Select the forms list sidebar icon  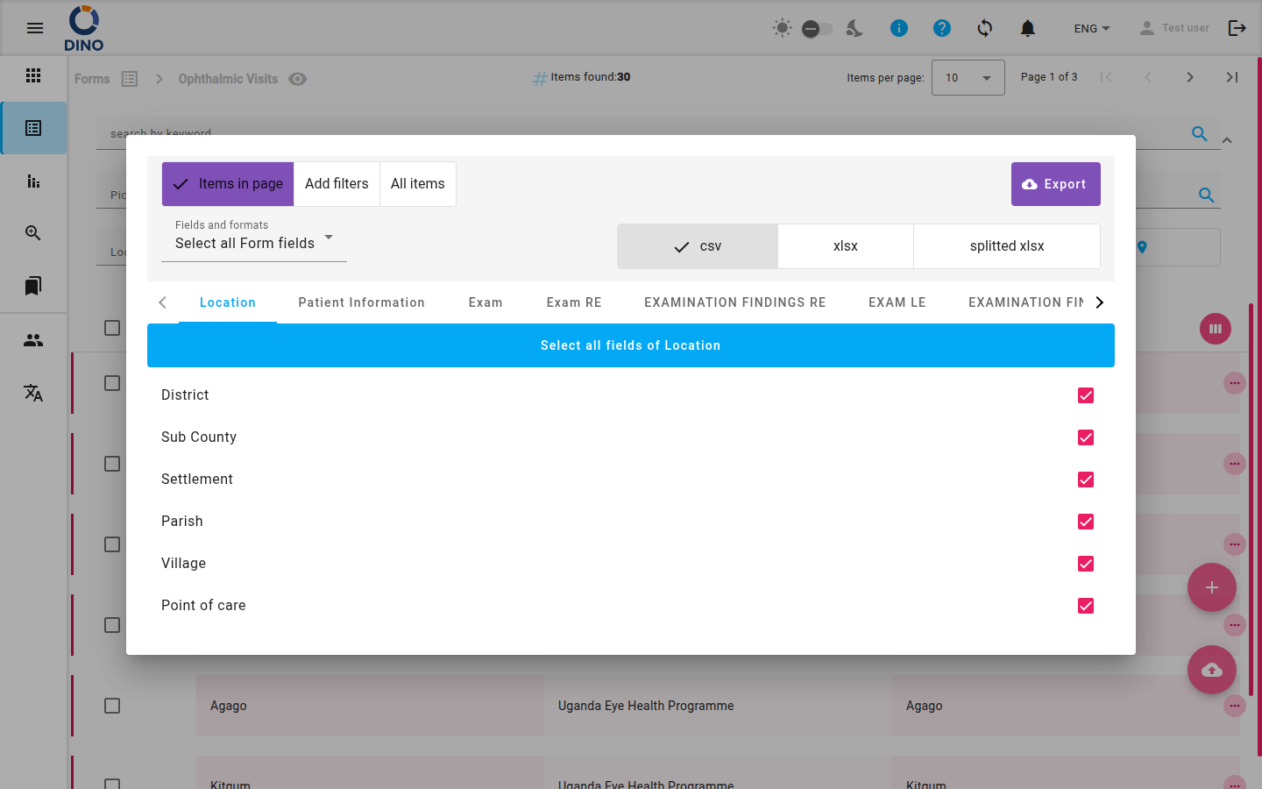33,128
